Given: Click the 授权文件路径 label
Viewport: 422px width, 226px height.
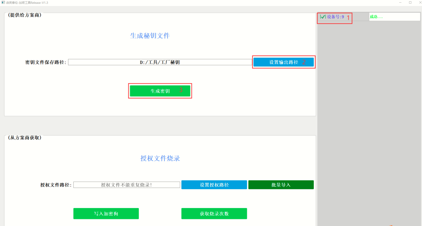Looking at the screenshot, I should point(56,185).
